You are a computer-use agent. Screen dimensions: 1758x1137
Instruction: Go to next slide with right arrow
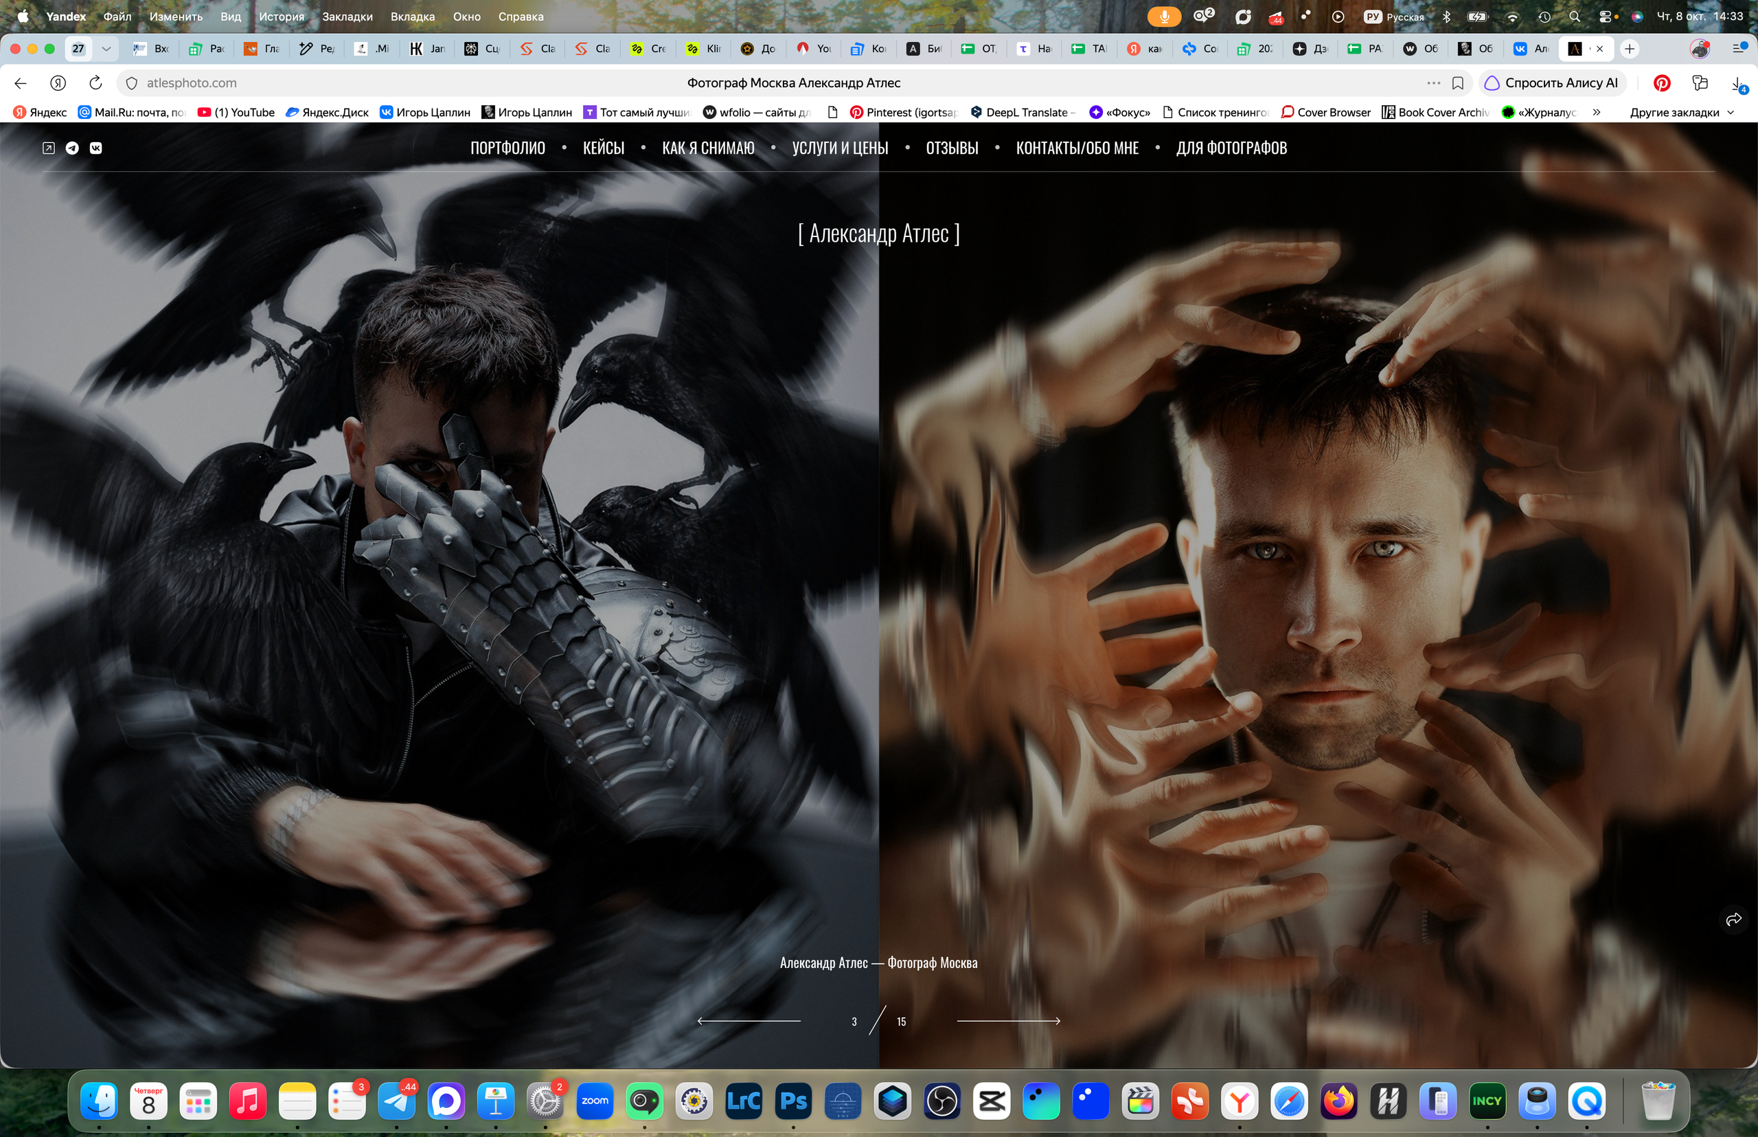click(x=1008, y=1021)
